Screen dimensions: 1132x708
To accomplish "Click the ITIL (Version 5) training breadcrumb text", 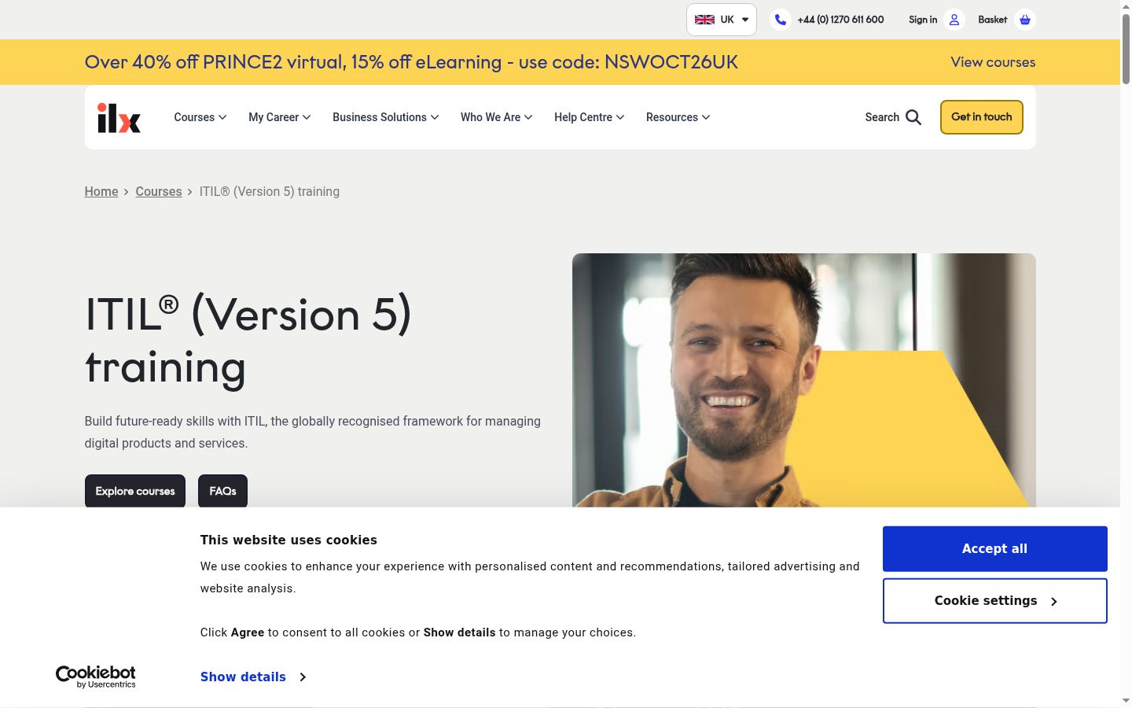I will pyautogui.click(x=270, y=191).
